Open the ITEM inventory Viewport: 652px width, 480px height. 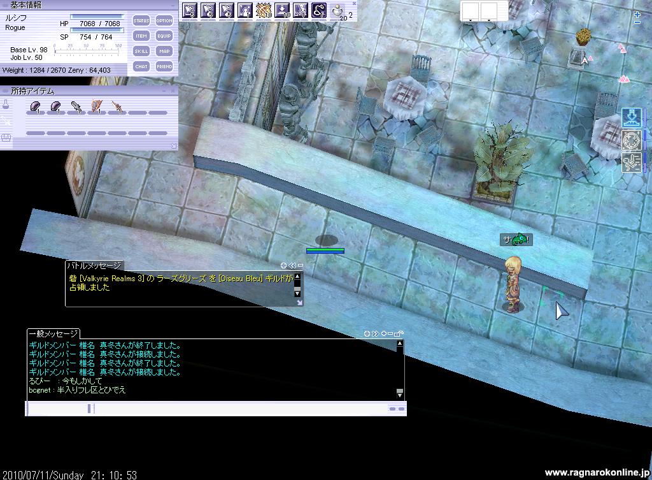tap(141, 36)
